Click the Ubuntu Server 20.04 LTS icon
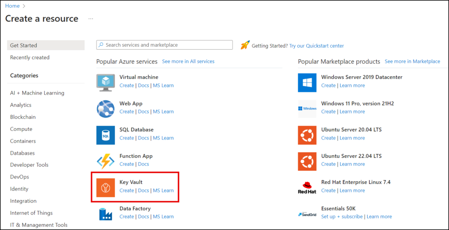Image resolution: width=449 pixels, height=230 pixels. coord(307,135)
